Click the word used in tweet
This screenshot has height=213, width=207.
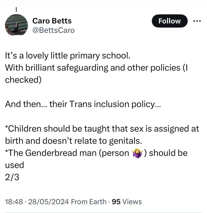(x=15, y=165)
